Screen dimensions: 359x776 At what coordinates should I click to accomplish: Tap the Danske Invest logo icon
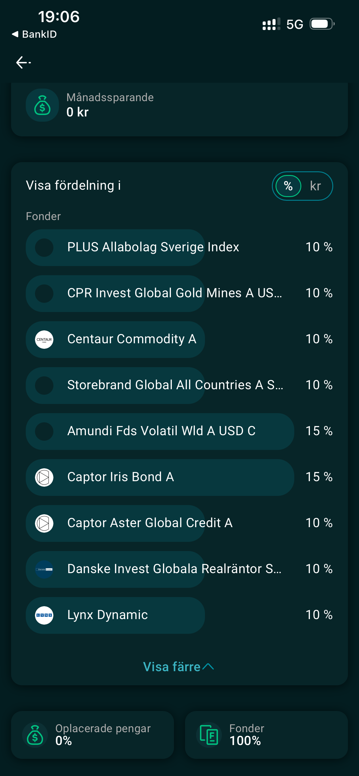tap(44, 569)
